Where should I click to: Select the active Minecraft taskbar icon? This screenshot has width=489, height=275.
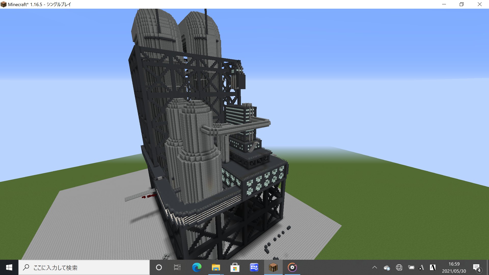click(x=273, y=267)
